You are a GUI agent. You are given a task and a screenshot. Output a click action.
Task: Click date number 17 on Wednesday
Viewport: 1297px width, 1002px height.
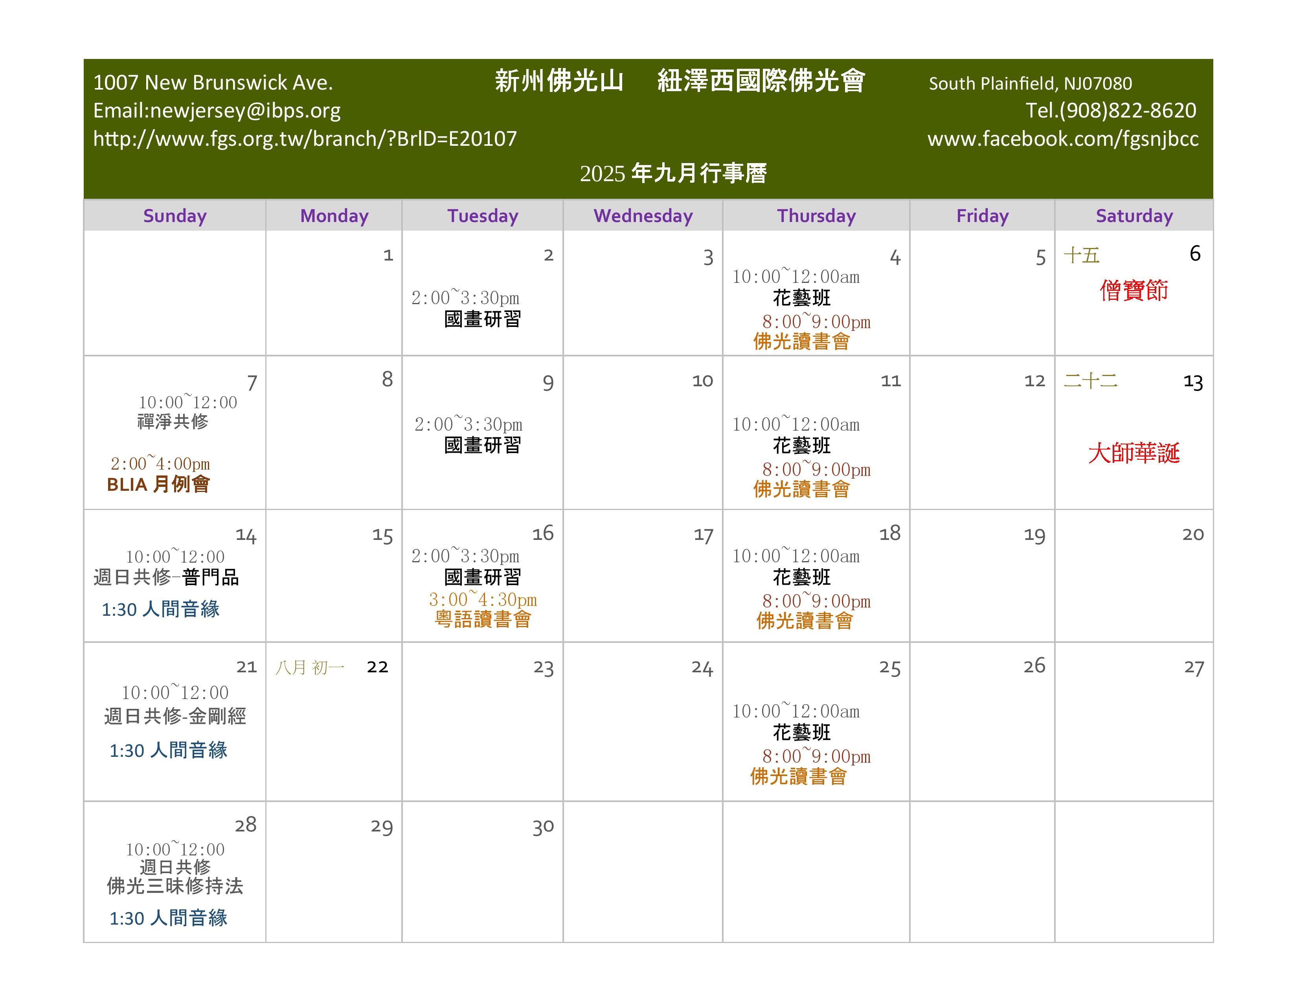[x=704, y=536]
